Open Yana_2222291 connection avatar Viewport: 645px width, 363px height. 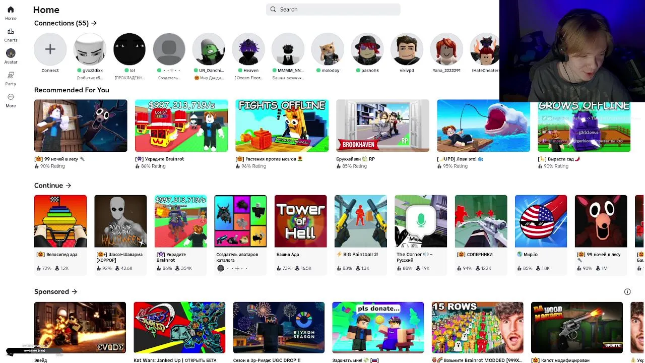(447, 49)
